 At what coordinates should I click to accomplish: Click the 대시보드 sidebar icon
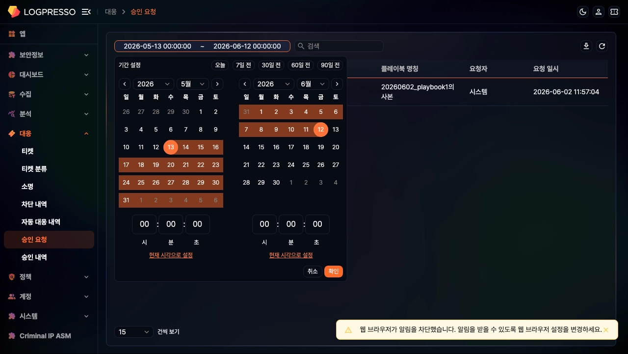click(x=12, y=75)
